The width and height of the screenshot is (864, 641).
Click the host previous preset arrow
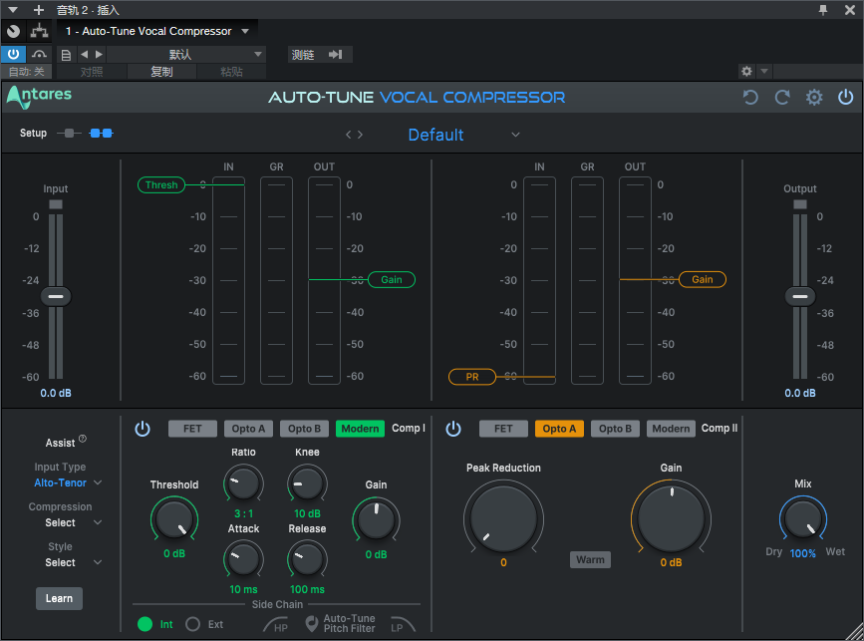[85, 54]
